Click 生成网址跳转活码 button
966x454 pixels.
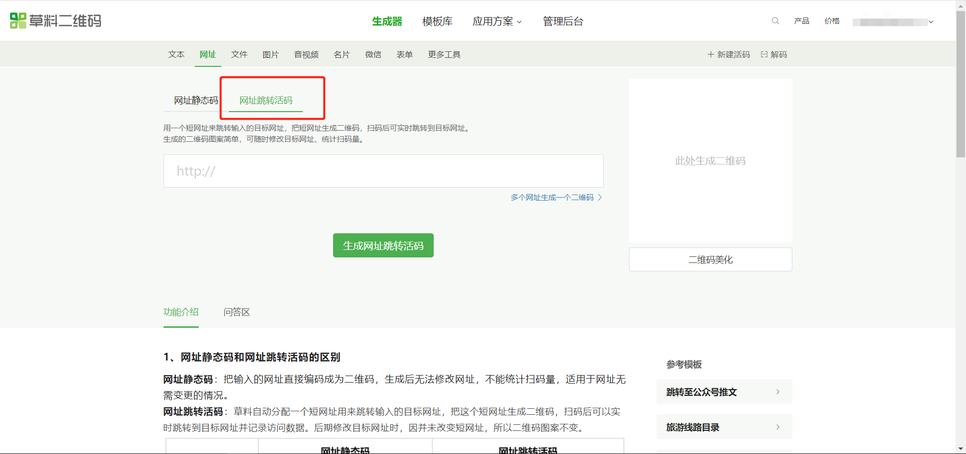tap(383, 245)
